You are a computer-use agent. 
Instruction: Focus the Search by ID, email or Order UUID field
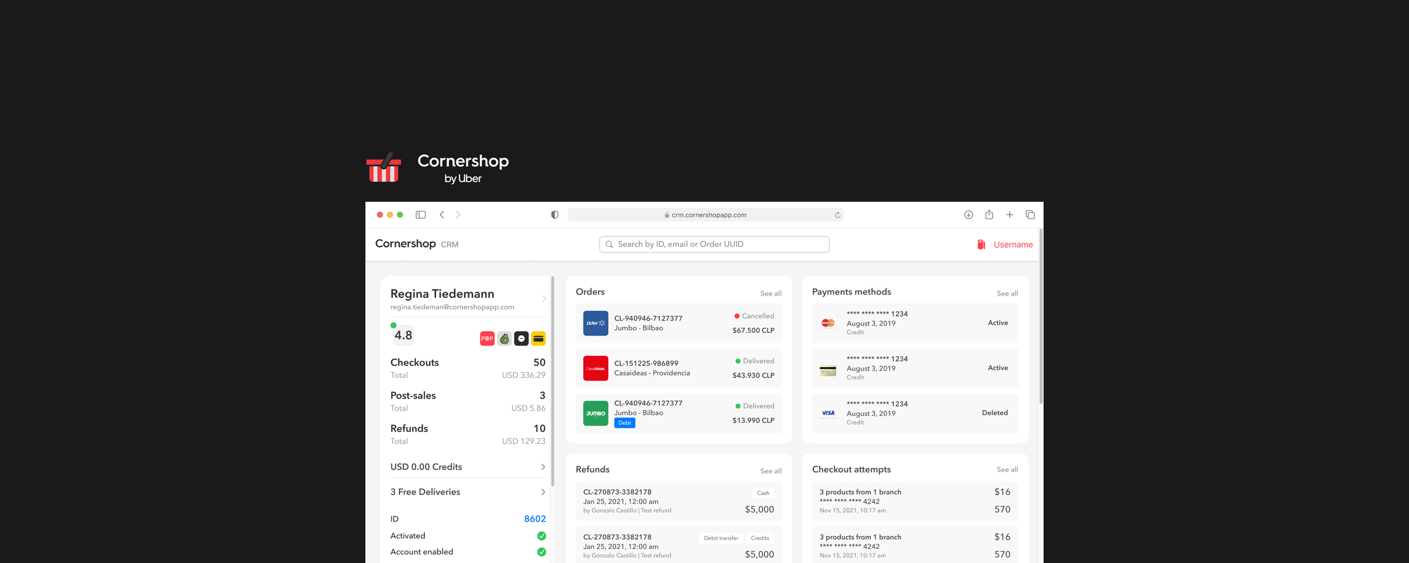click(714, 244)
